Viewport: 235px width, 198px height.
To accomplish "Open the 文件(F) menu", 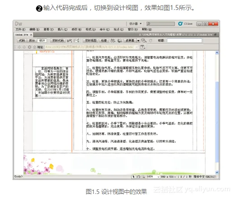I will 20,29.
